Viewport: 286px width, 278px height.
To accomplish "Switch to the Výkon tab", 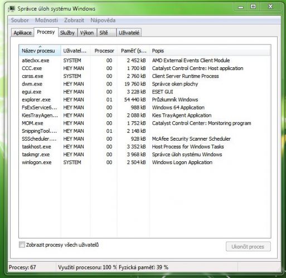I will click(x=87, y=33).
